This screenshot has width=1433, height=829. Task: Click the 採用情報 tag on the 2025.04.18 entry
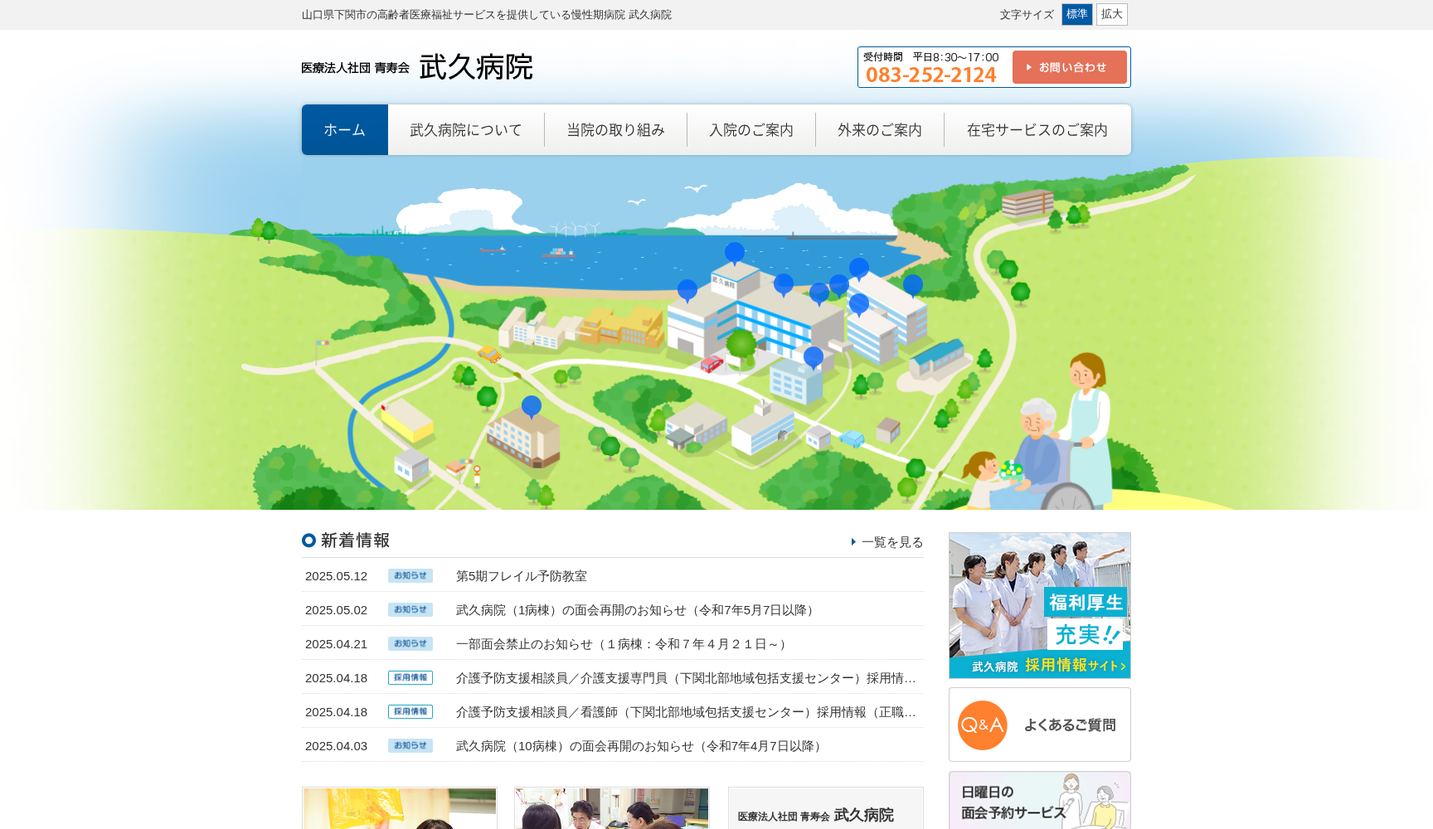[410, 677]
